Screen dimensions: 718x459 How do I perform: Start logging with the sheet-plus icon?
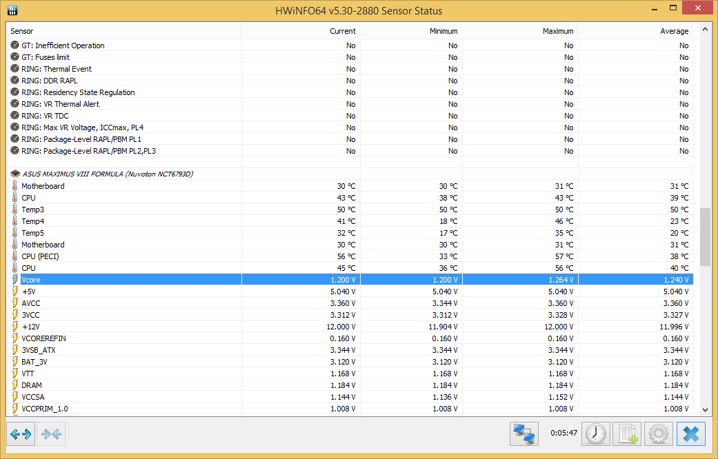[628, 433]
